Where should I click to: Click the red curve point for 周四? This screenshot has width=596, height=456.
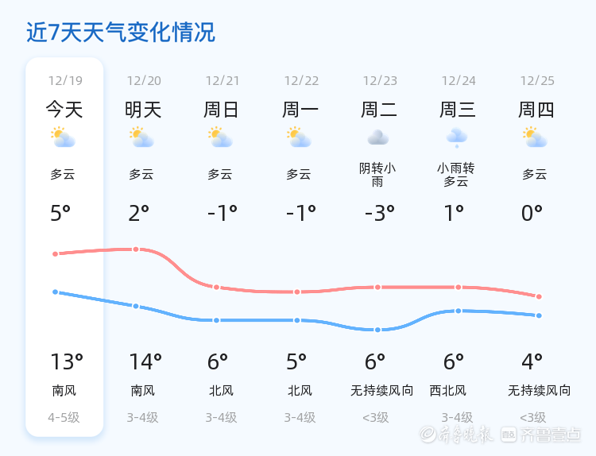click(539, 296)
